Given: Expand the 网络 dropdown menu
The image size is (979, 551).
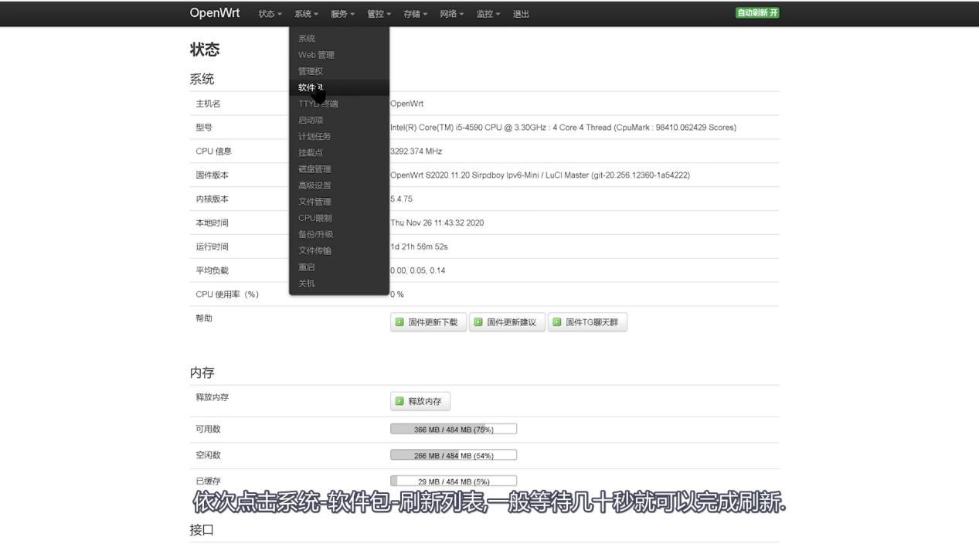Looking at the screenshot, I should pyautogui.click(x=450, y=13).
